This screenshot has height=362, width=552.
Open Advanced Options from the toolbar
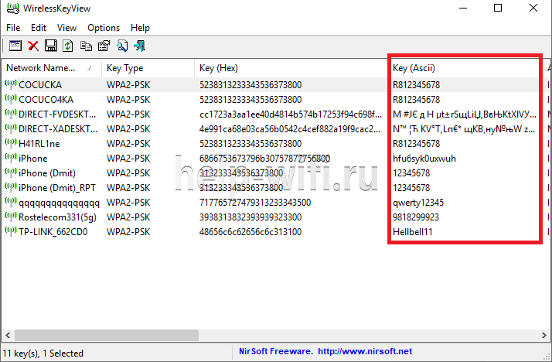15,46
